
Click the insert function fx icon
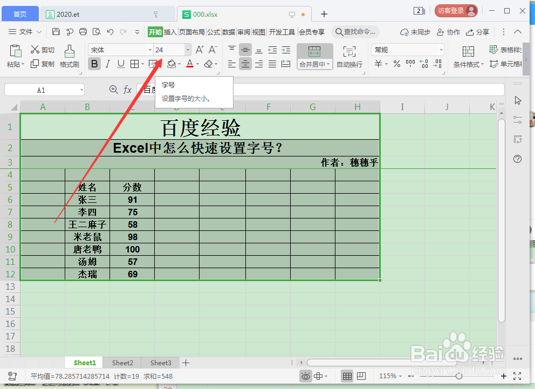click(127, 90)
